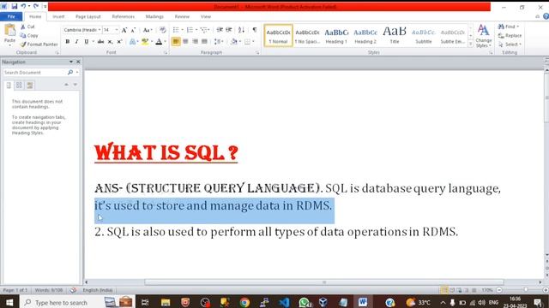
Task: Toggle Bold formatting
Action: pyautogui.click(x=68, y=42)
